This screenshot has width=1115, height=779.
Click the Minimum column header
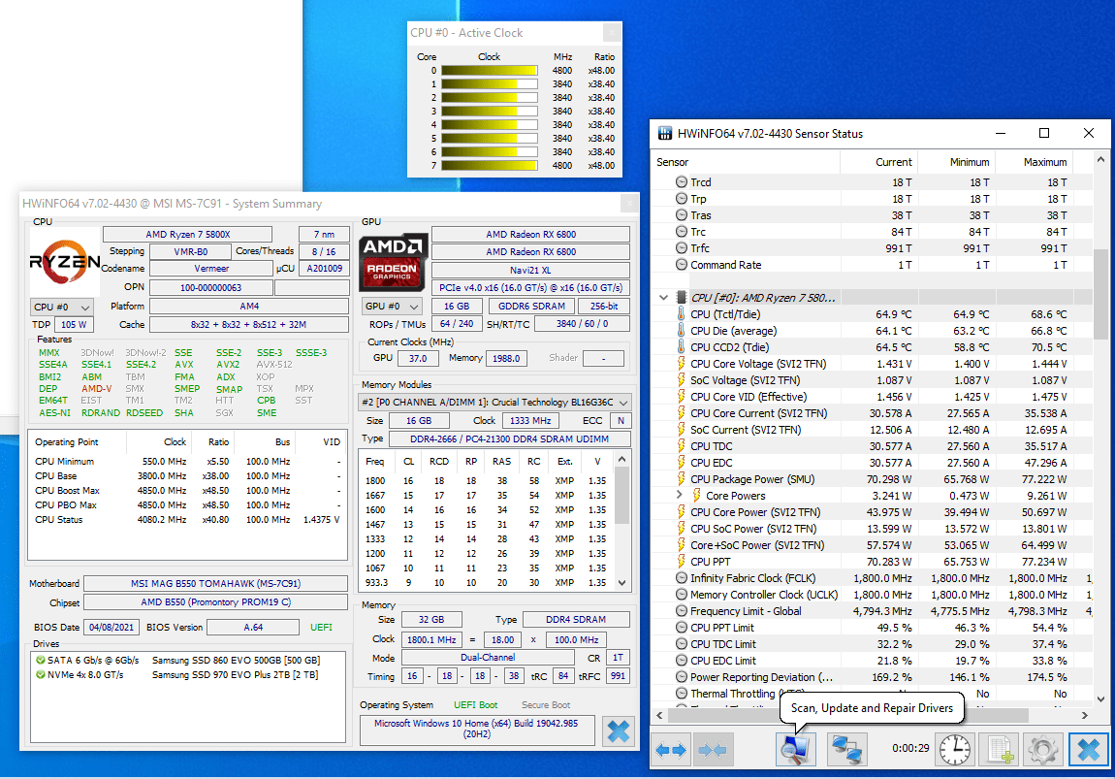coord(956,162)
